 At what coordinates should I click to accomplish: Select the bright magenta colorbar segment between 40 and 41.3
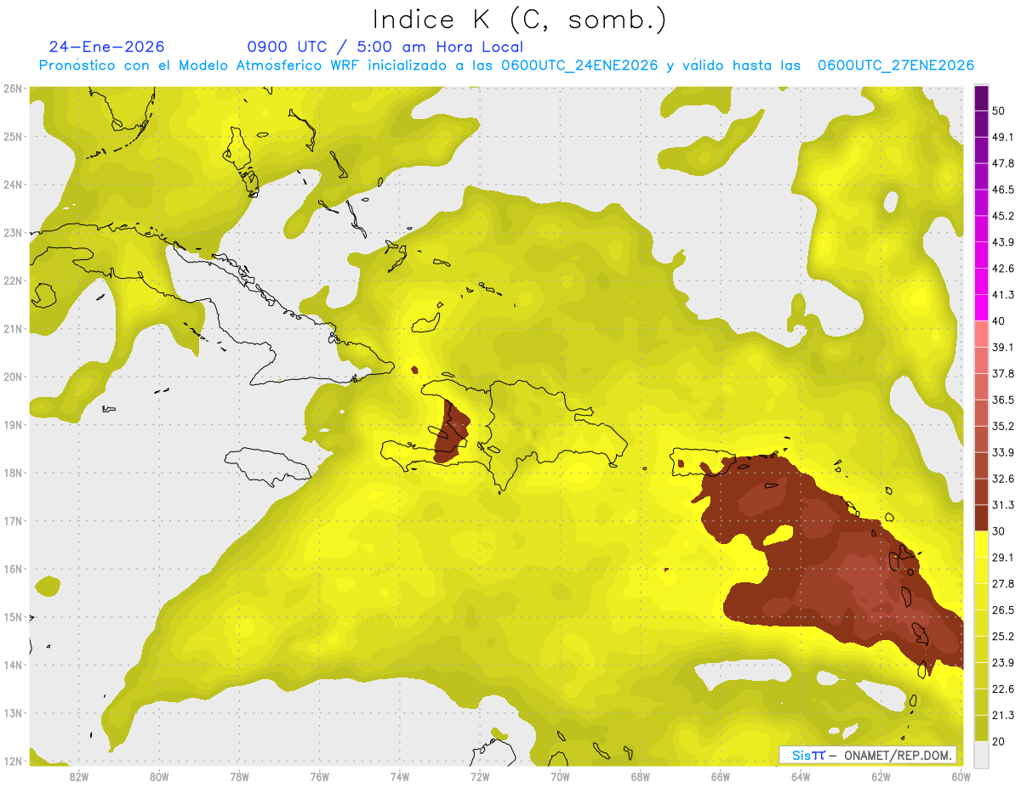click(x=981, y=308)
